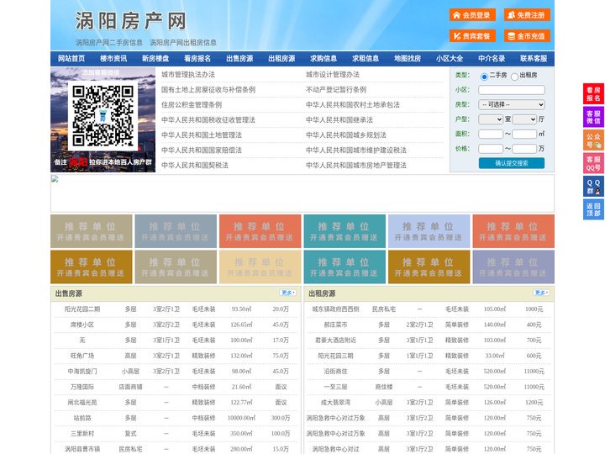
Task: Open 新房楼盘 navigation item
Action: 155,59
